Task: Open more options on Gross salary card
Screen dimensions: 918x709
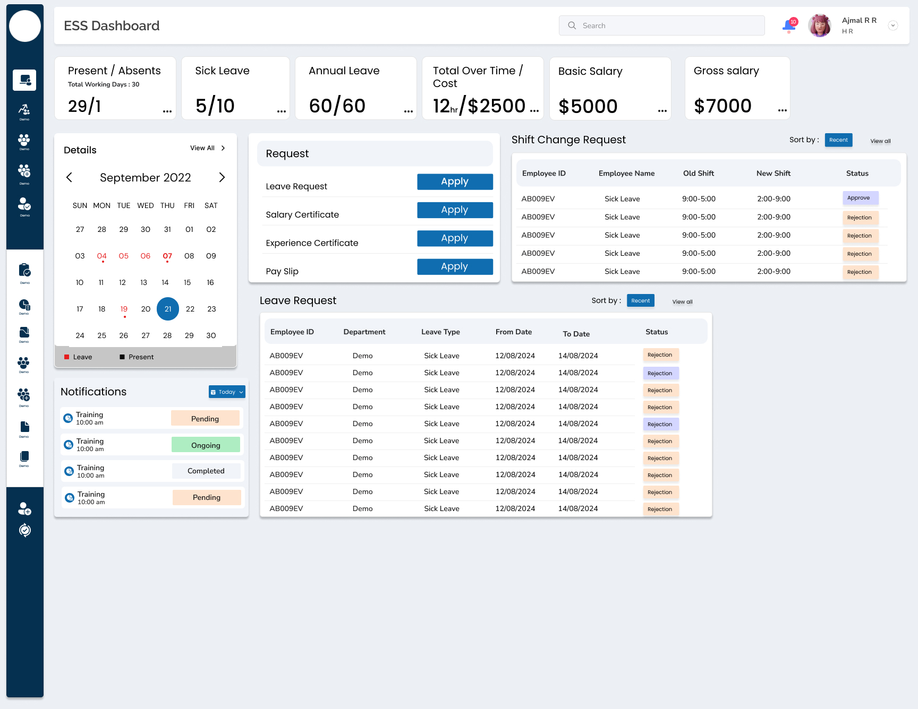Action: pyautogui.click(x=783, y=110)
